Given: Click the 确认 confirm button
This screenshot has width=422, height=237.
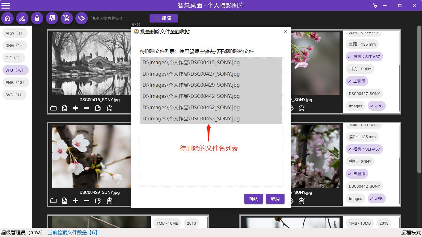Looking at the screenshot, I should pos(253,199).
